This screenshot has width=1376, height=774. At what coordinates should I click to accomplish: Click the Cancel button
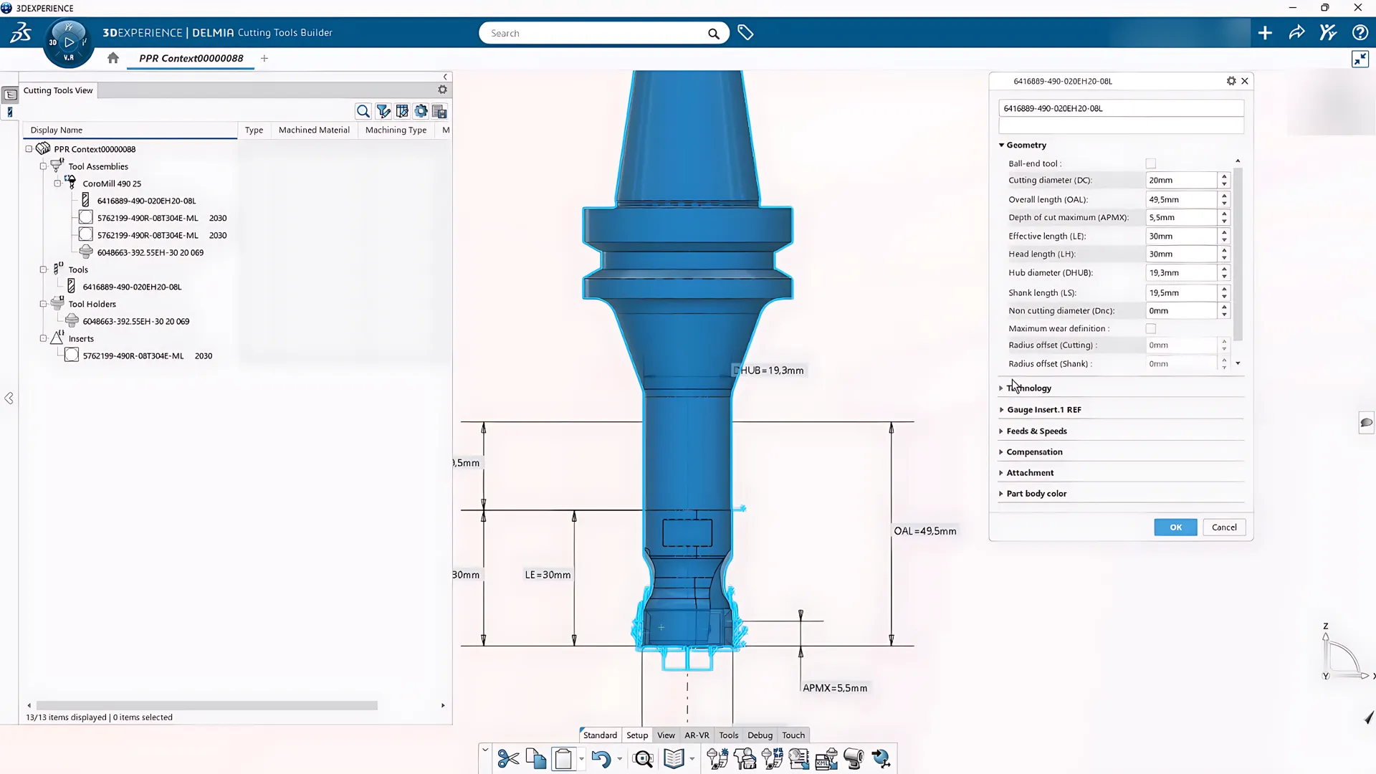click(x=1224, y=527)
